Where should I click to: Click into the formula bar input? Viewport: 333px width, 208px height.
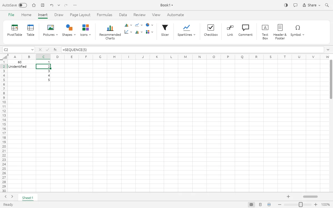click(x=192, y=50)
